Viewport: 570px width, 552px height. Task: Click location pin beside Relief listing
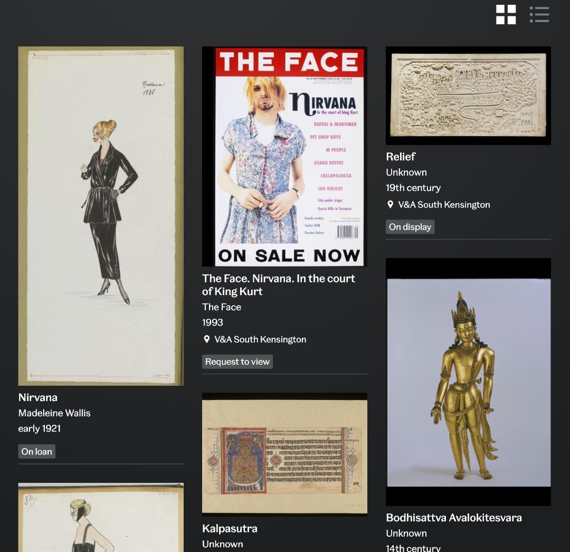point(391,205)
